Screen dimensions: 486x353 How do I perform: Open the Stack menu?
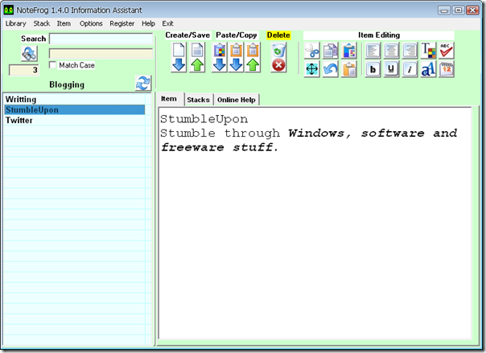[x=42, y=23]
